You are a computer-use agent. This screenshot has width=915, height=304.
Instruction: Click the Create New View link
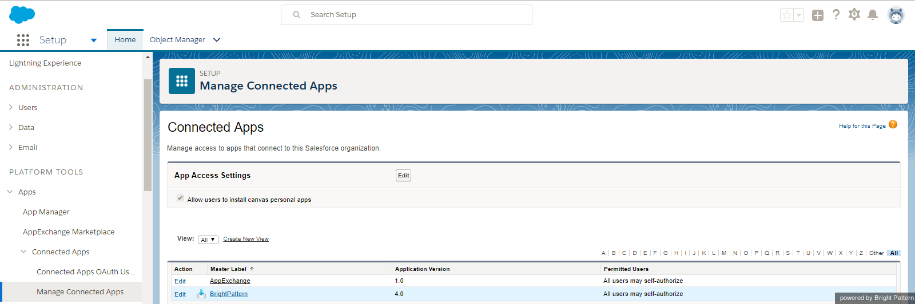click(246, 239)
